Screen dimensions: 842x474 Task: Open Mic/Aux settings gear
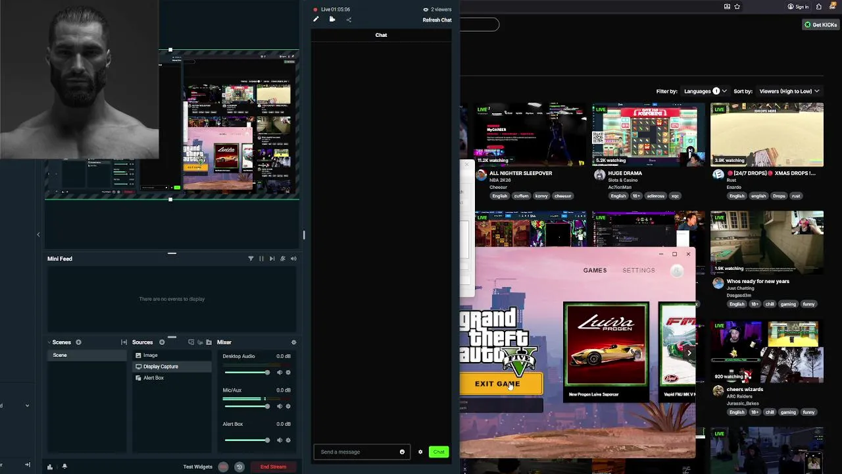coord(288,406)
